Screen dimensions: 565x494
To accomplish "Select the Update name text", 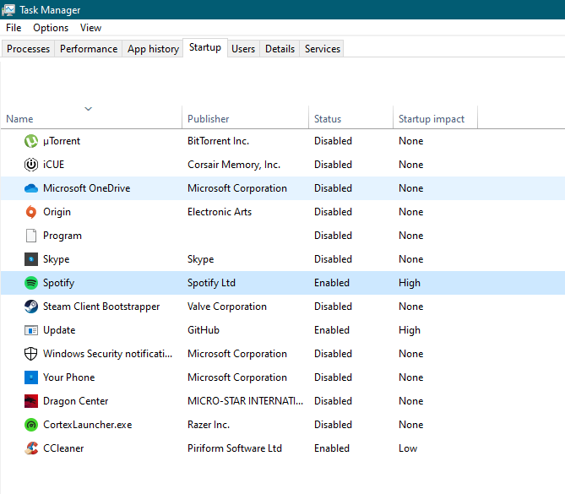I will [59, 330].
